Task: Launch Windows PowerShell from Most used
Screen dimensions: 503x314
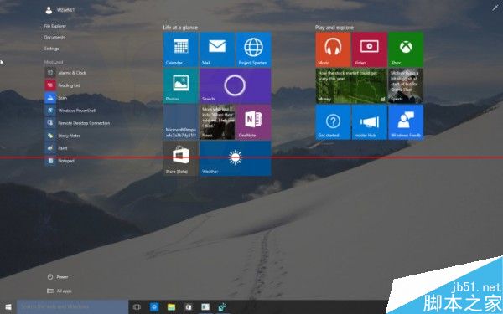Action: [70, 111]
